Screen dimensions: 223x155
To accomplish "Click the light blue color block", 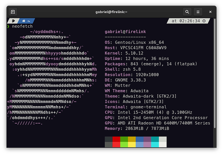I will 140,145.
